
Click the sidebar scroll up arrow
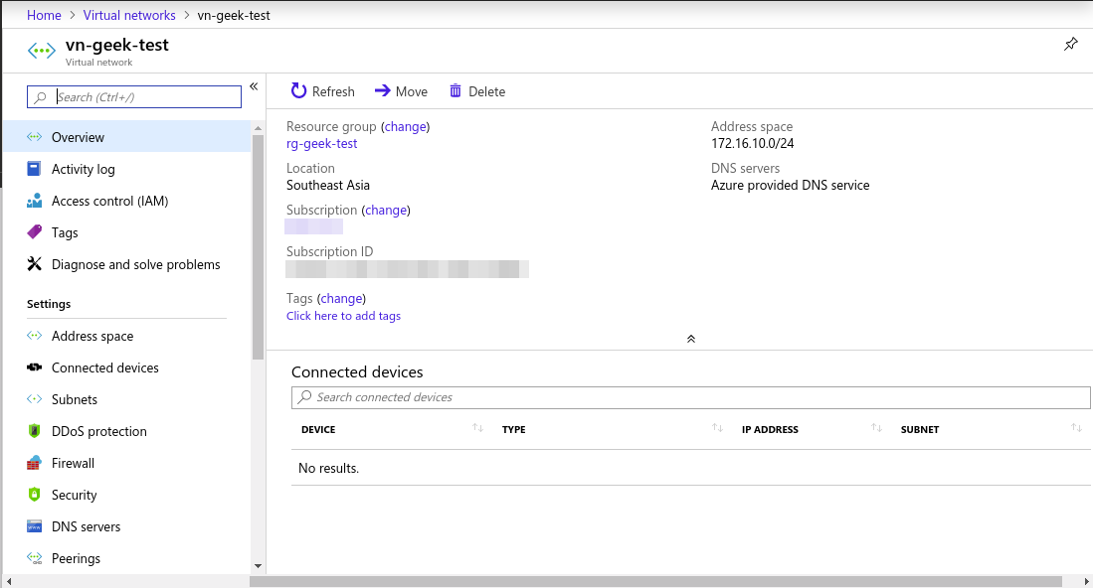[x=258, y=128]
